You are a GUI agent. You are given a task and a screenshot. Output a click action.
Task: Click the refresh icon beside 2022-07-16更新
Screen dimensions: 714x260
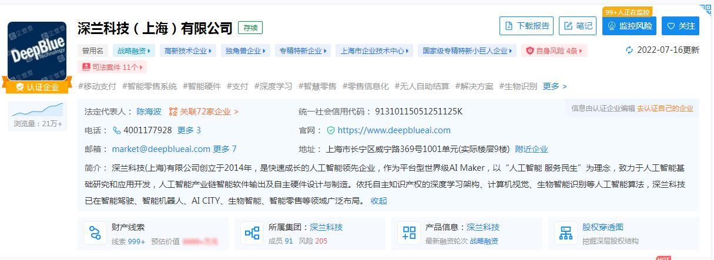[629, 50]
